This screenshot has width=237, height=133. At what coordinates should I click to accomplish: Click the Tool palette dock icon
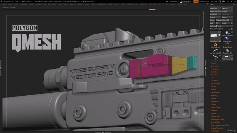[234, 4]
